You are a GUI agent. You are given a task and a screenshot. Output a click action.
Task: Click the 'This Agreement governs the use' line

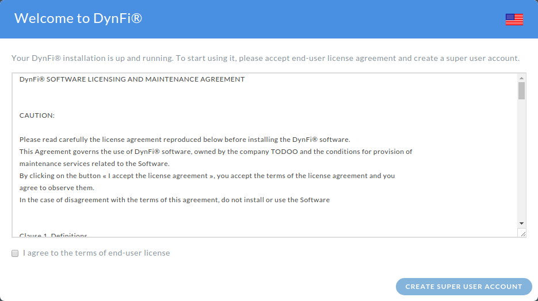click(216, 152)
